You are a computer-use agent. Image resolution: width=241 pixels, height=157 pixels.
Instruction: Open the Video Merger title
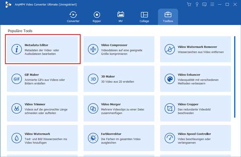coord(111,104)
